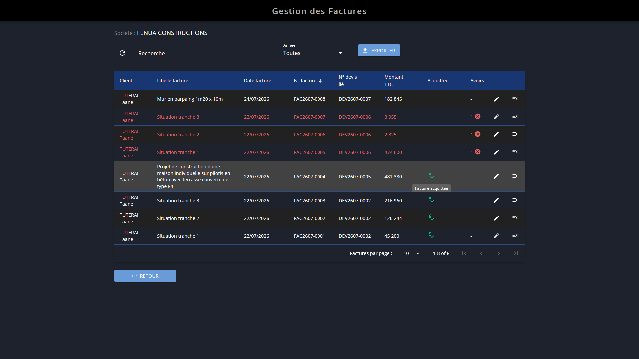Viewport: 639px width, 359px height.
Task: Expand the Factures par page selector
Action: pos(411,253)
